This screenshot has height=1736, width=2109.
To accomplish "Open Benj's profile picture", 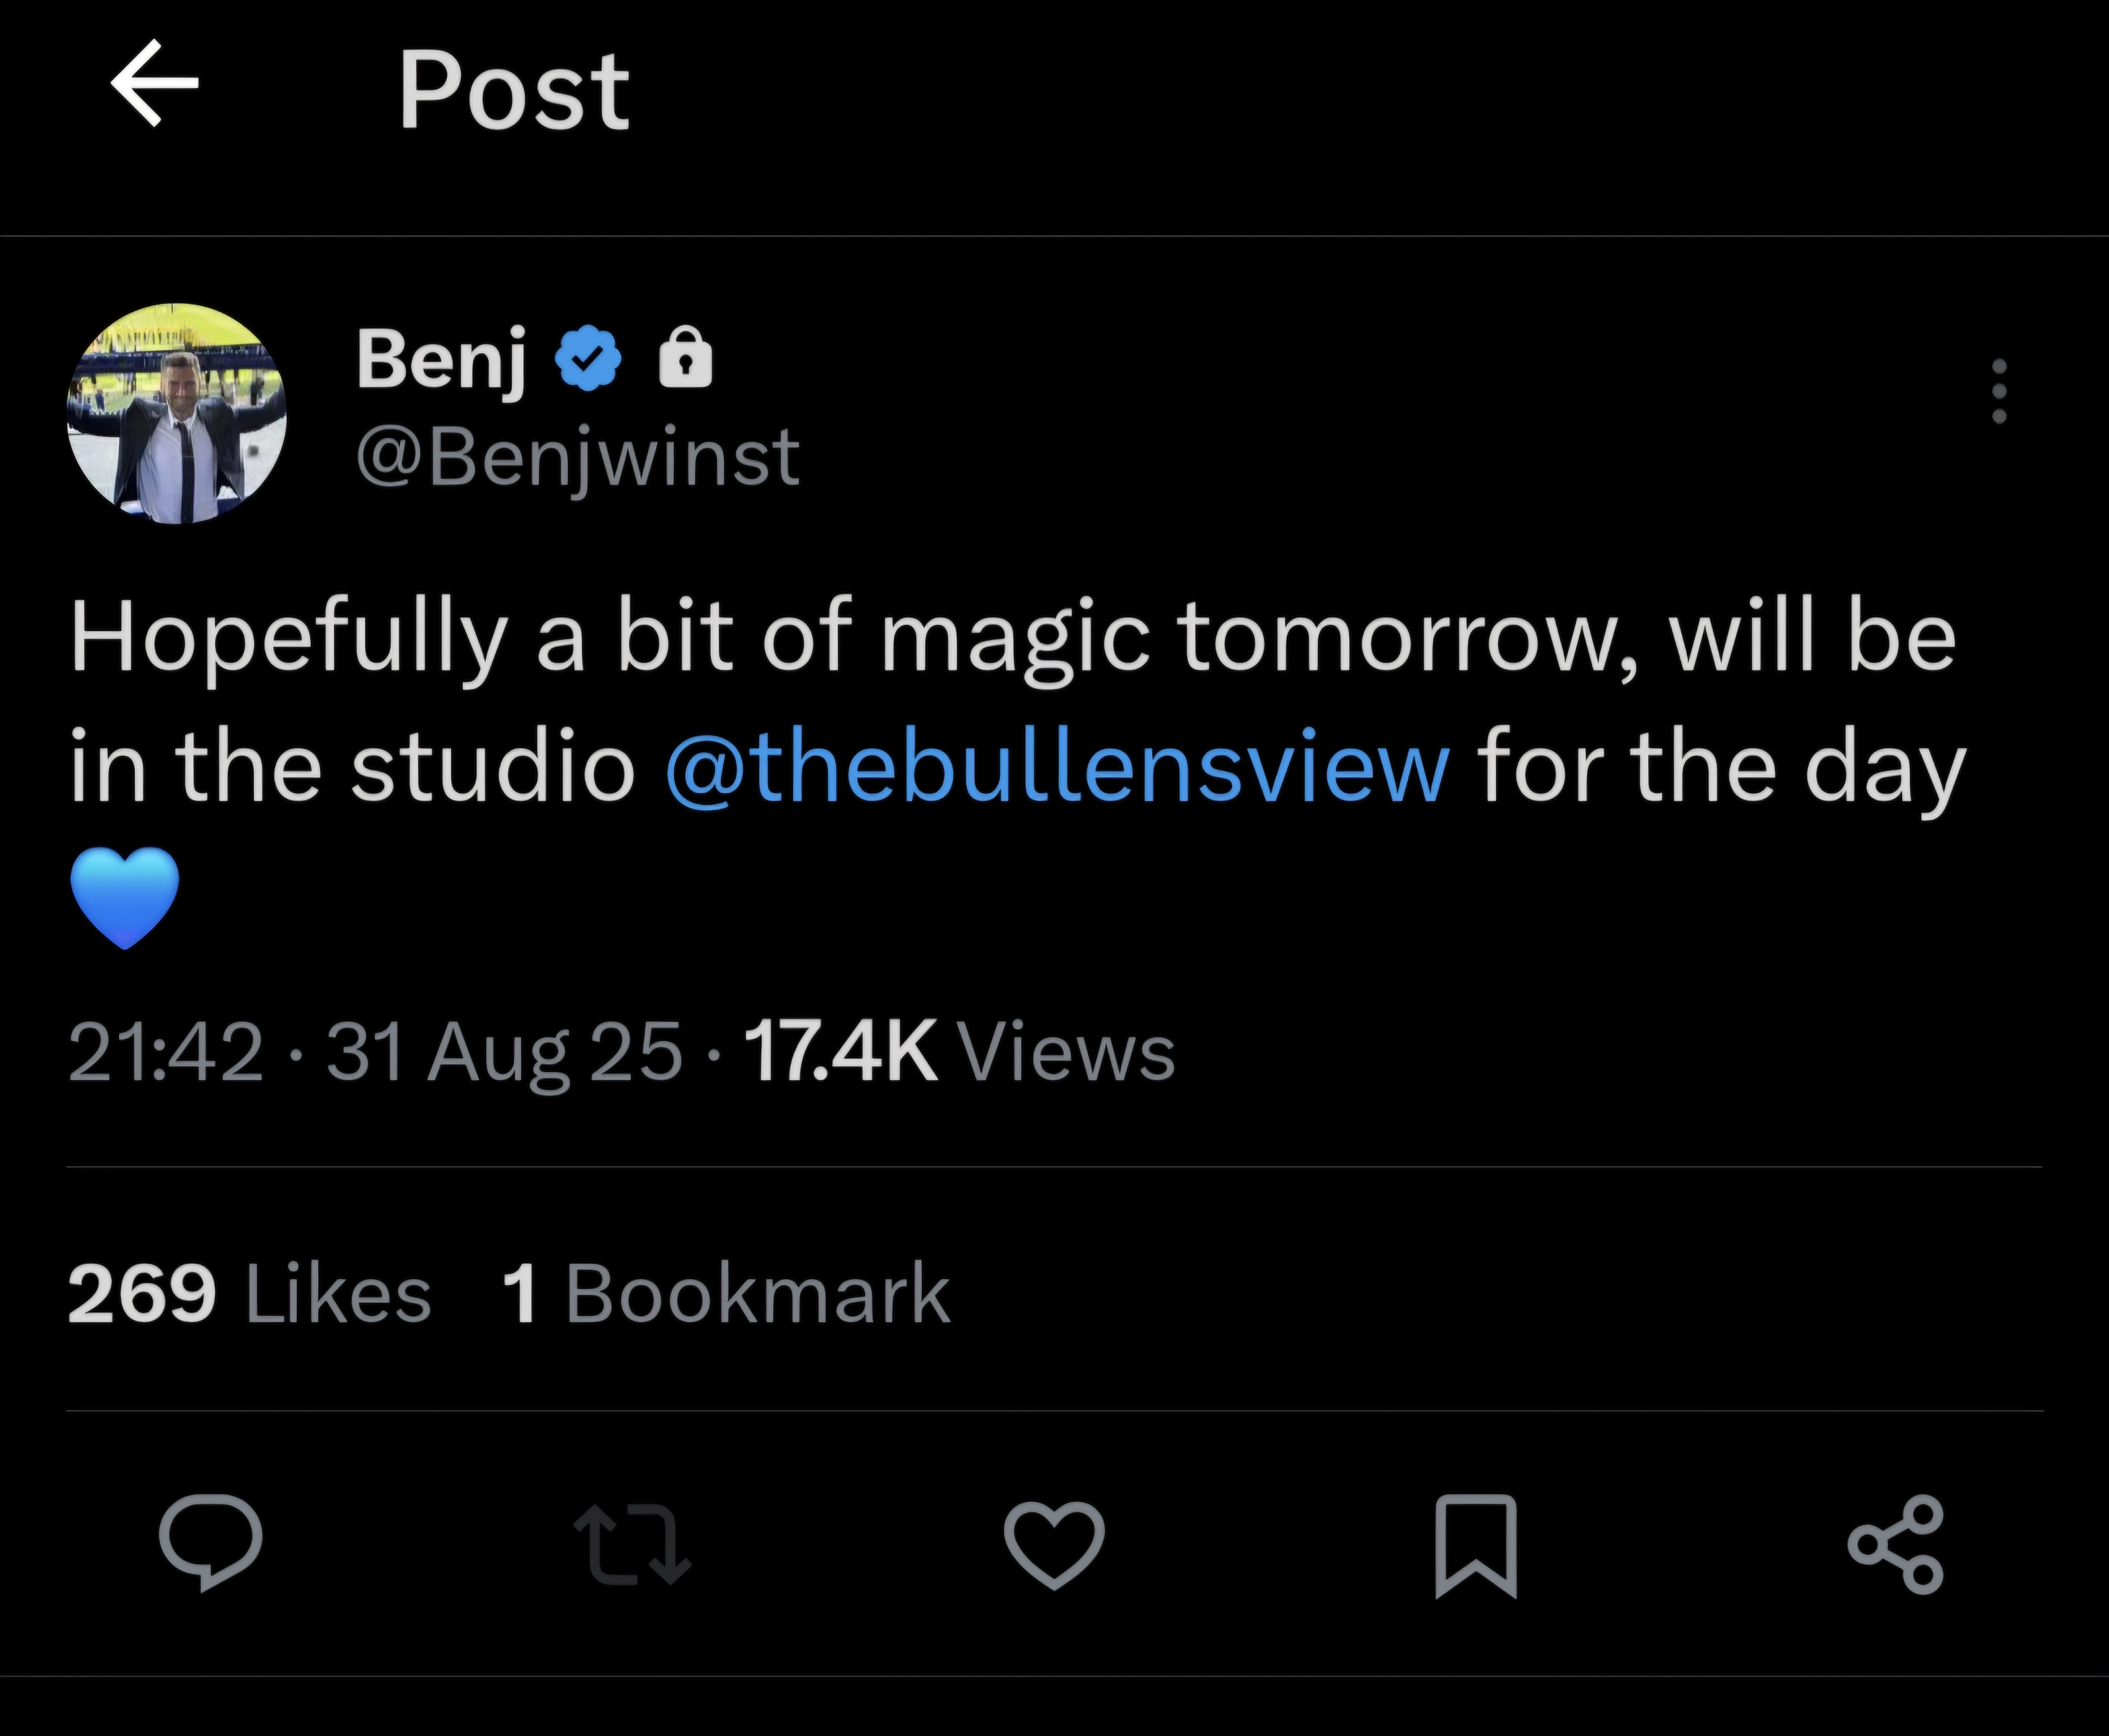I will click(x=177, y=414).
